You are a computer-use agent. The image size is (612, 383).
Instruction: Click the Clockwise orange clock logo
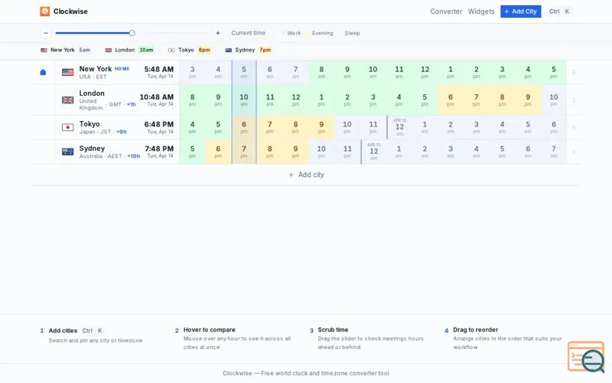coord(45,11)
